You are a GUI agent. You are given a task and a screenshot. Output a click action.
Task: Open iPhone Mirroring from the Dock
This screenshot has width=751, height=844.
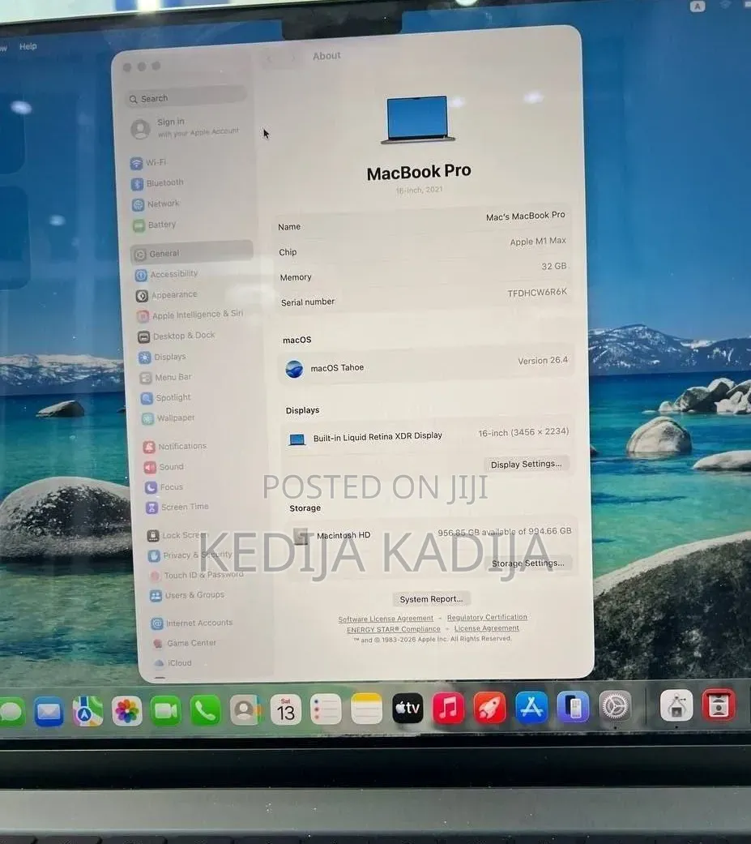573,707
